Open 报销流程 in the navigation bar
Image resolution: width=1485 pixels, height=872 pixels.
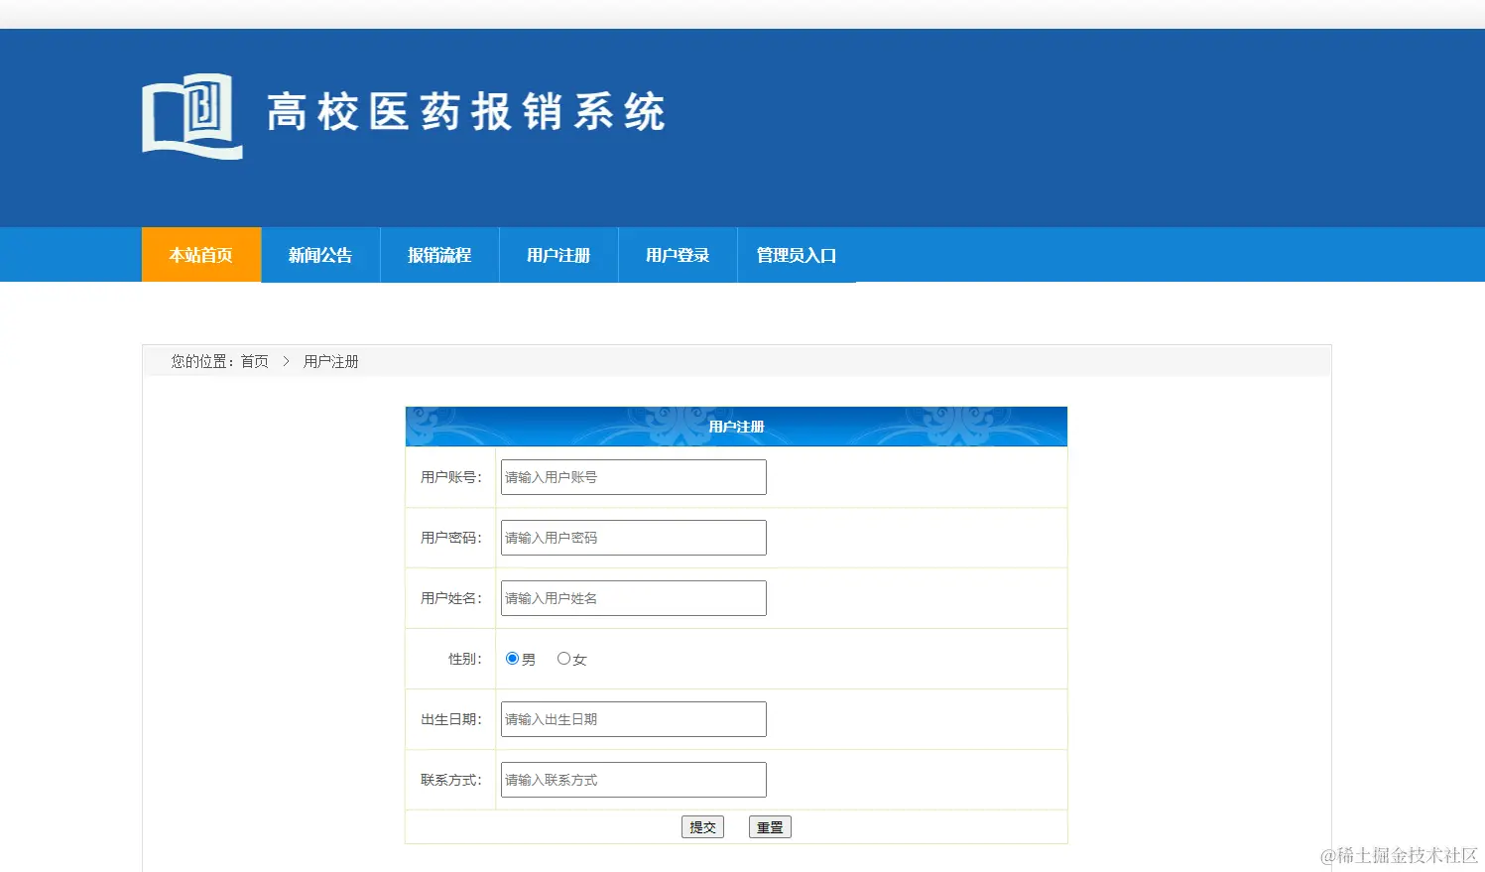(x=439, y=255)
